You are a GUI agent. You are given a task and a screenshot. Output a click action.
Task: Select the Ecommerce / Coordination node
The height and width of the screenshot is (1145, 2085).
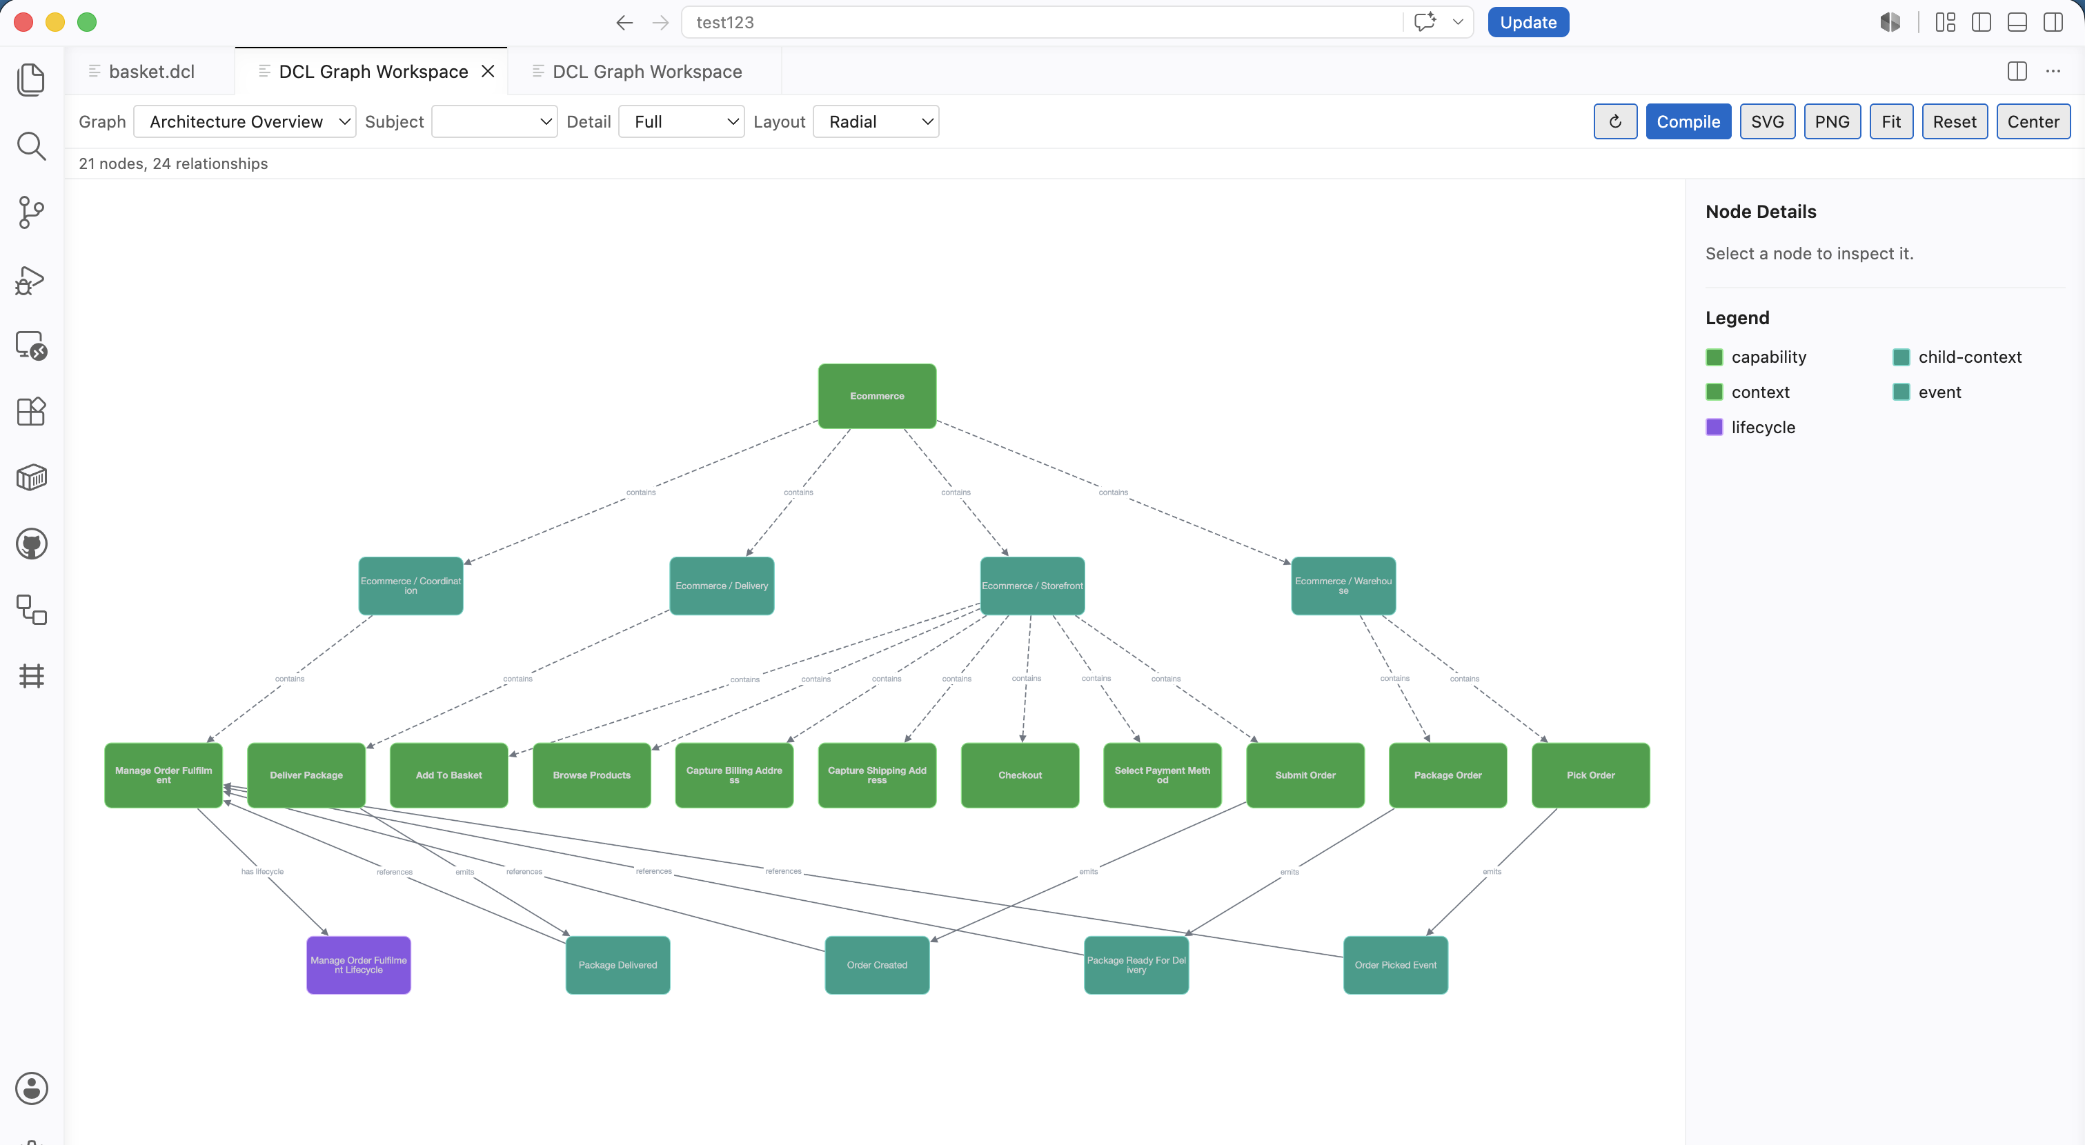(x=411, y=586)
